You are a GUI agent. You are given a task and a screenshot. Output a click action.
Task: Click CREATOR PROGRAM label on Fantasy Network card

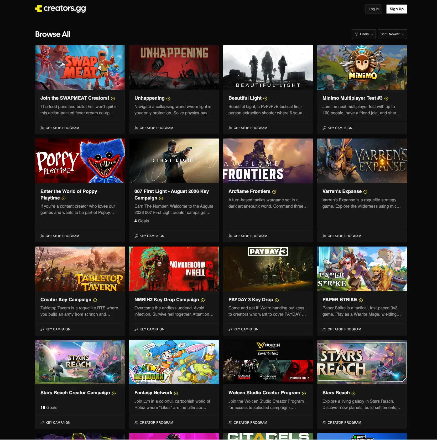pos(156,423)
